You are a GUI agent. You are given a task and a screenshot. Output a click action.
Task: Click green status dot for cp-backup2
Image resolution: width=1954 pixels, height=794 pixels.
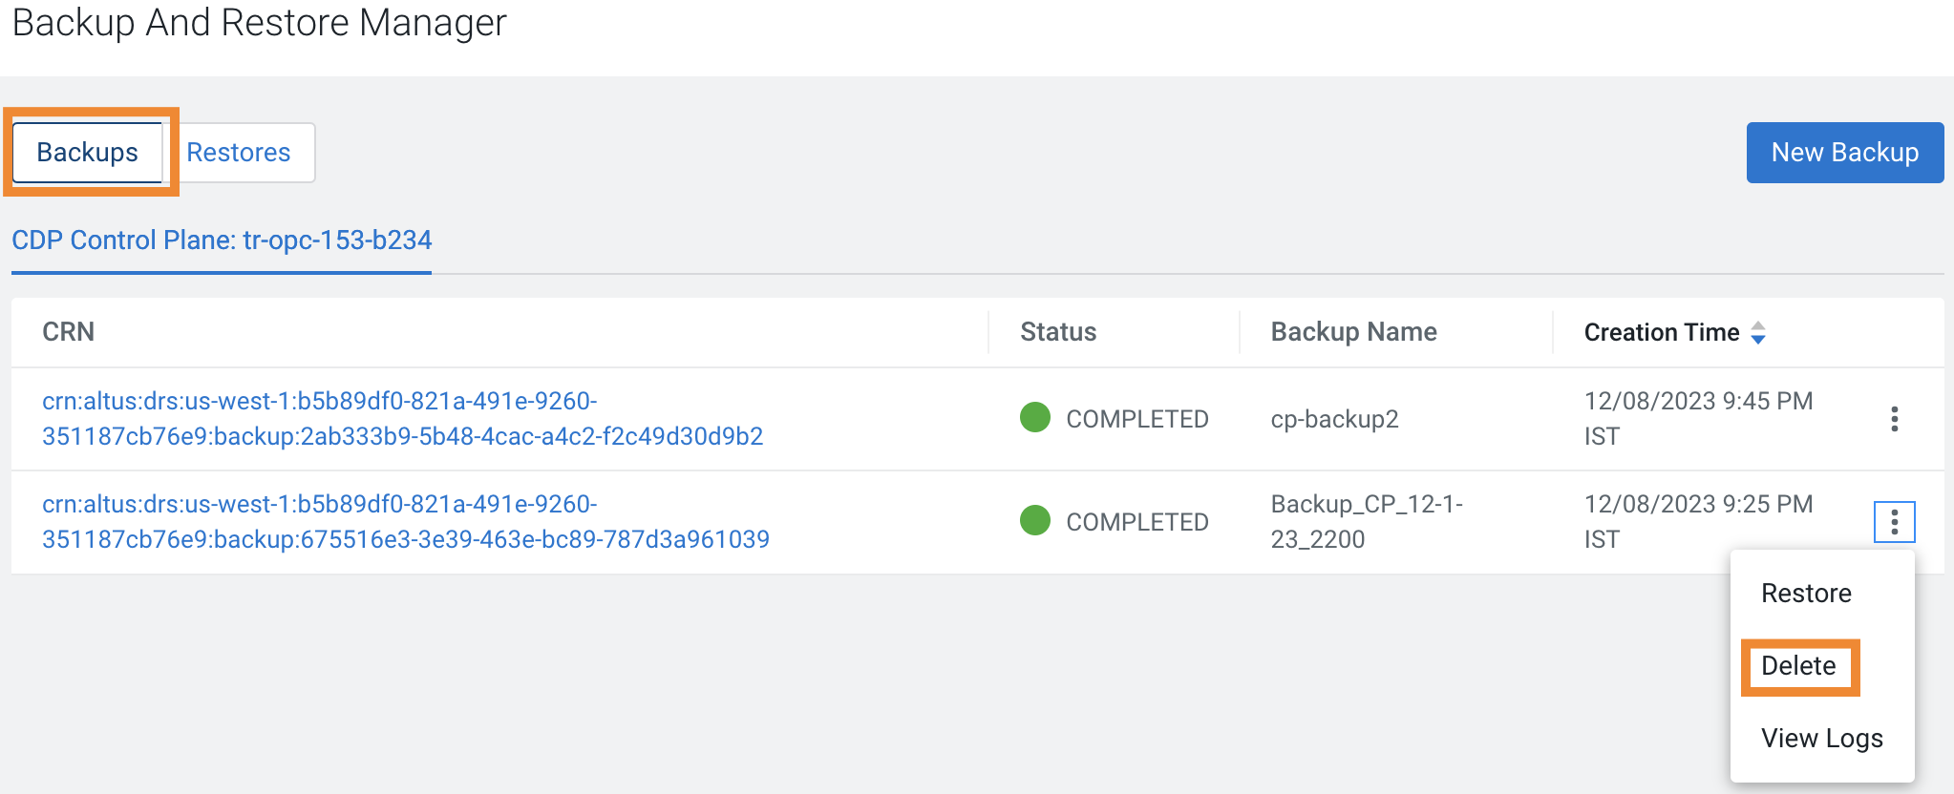pos(1035,418)
